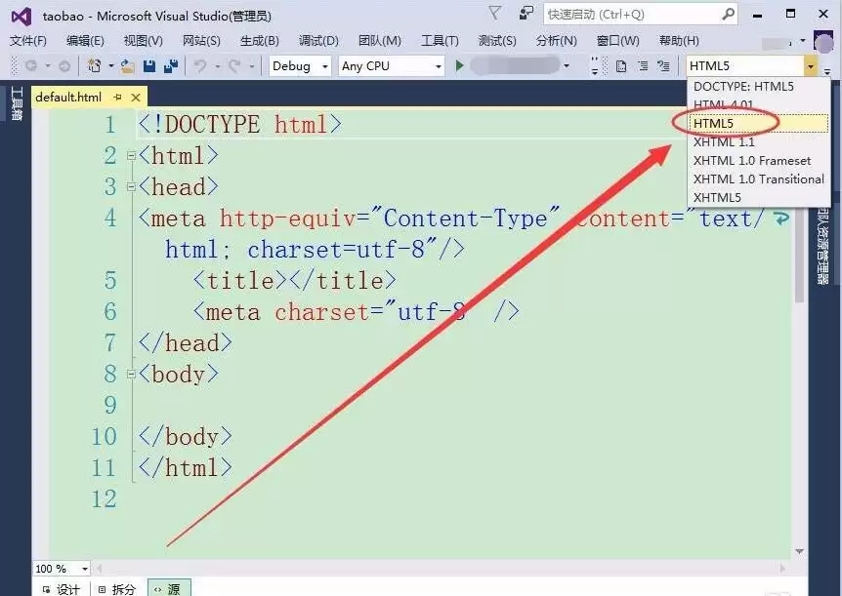This screenshot has height=596, width=842.
Task: Open the 工具(T) menu
Action: [x=440, y=41]
